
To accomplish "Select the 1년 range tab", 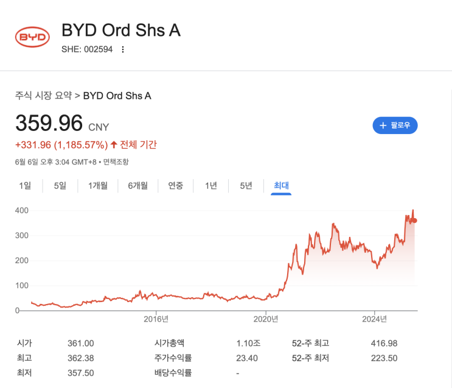I will 210,186.
